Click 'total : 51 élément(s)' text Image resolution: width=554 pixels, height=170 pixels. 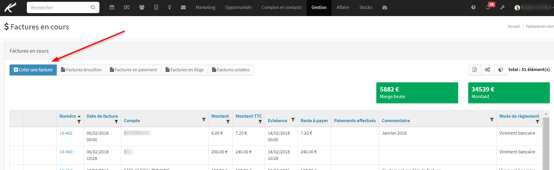(529, 70)
